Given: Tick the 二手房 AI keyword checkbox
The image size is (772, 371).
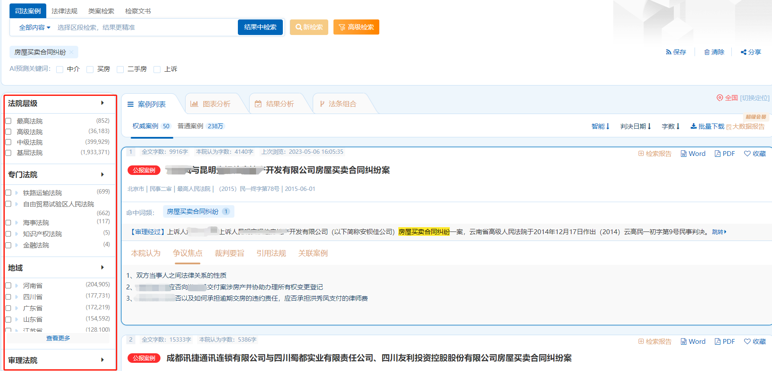Looking at the screenshot, I should pos(121,70).
